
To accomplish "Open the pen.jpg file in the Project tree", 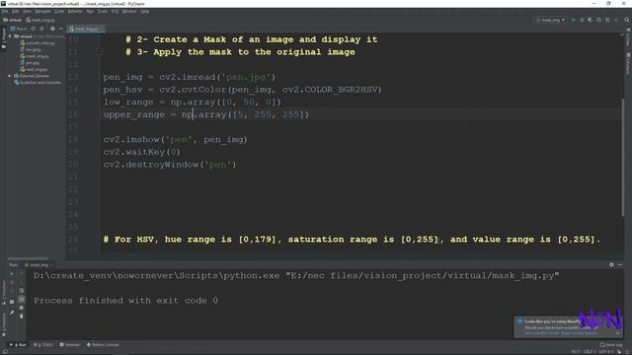I will (x=31, y=63).
